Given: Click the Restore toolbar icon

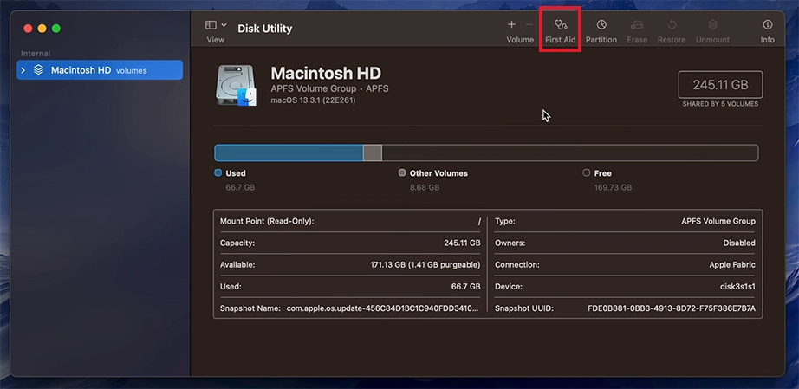Looking at the screenshot, I should [672, 24].
